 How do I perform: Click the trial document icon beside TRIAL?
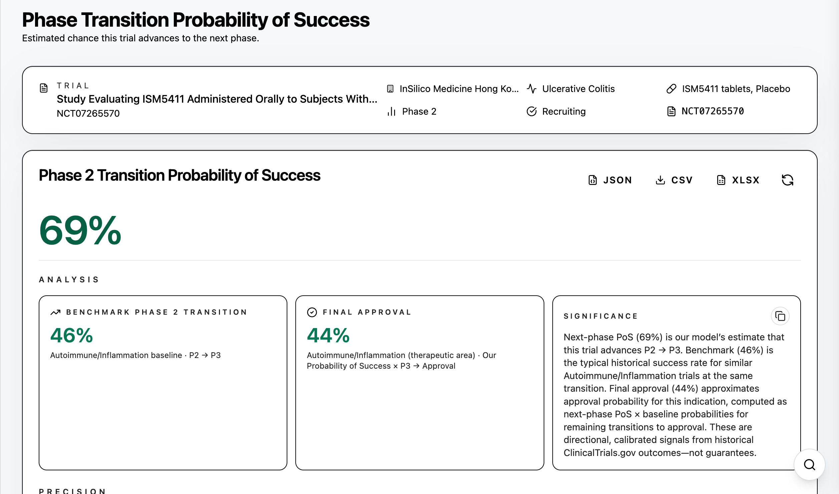pos(44,88)
